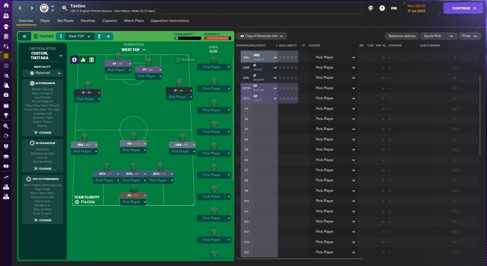
Task: Open the Scouting magnifier sidebar icon
Action: pyautogui.click(x=6, y=126)
